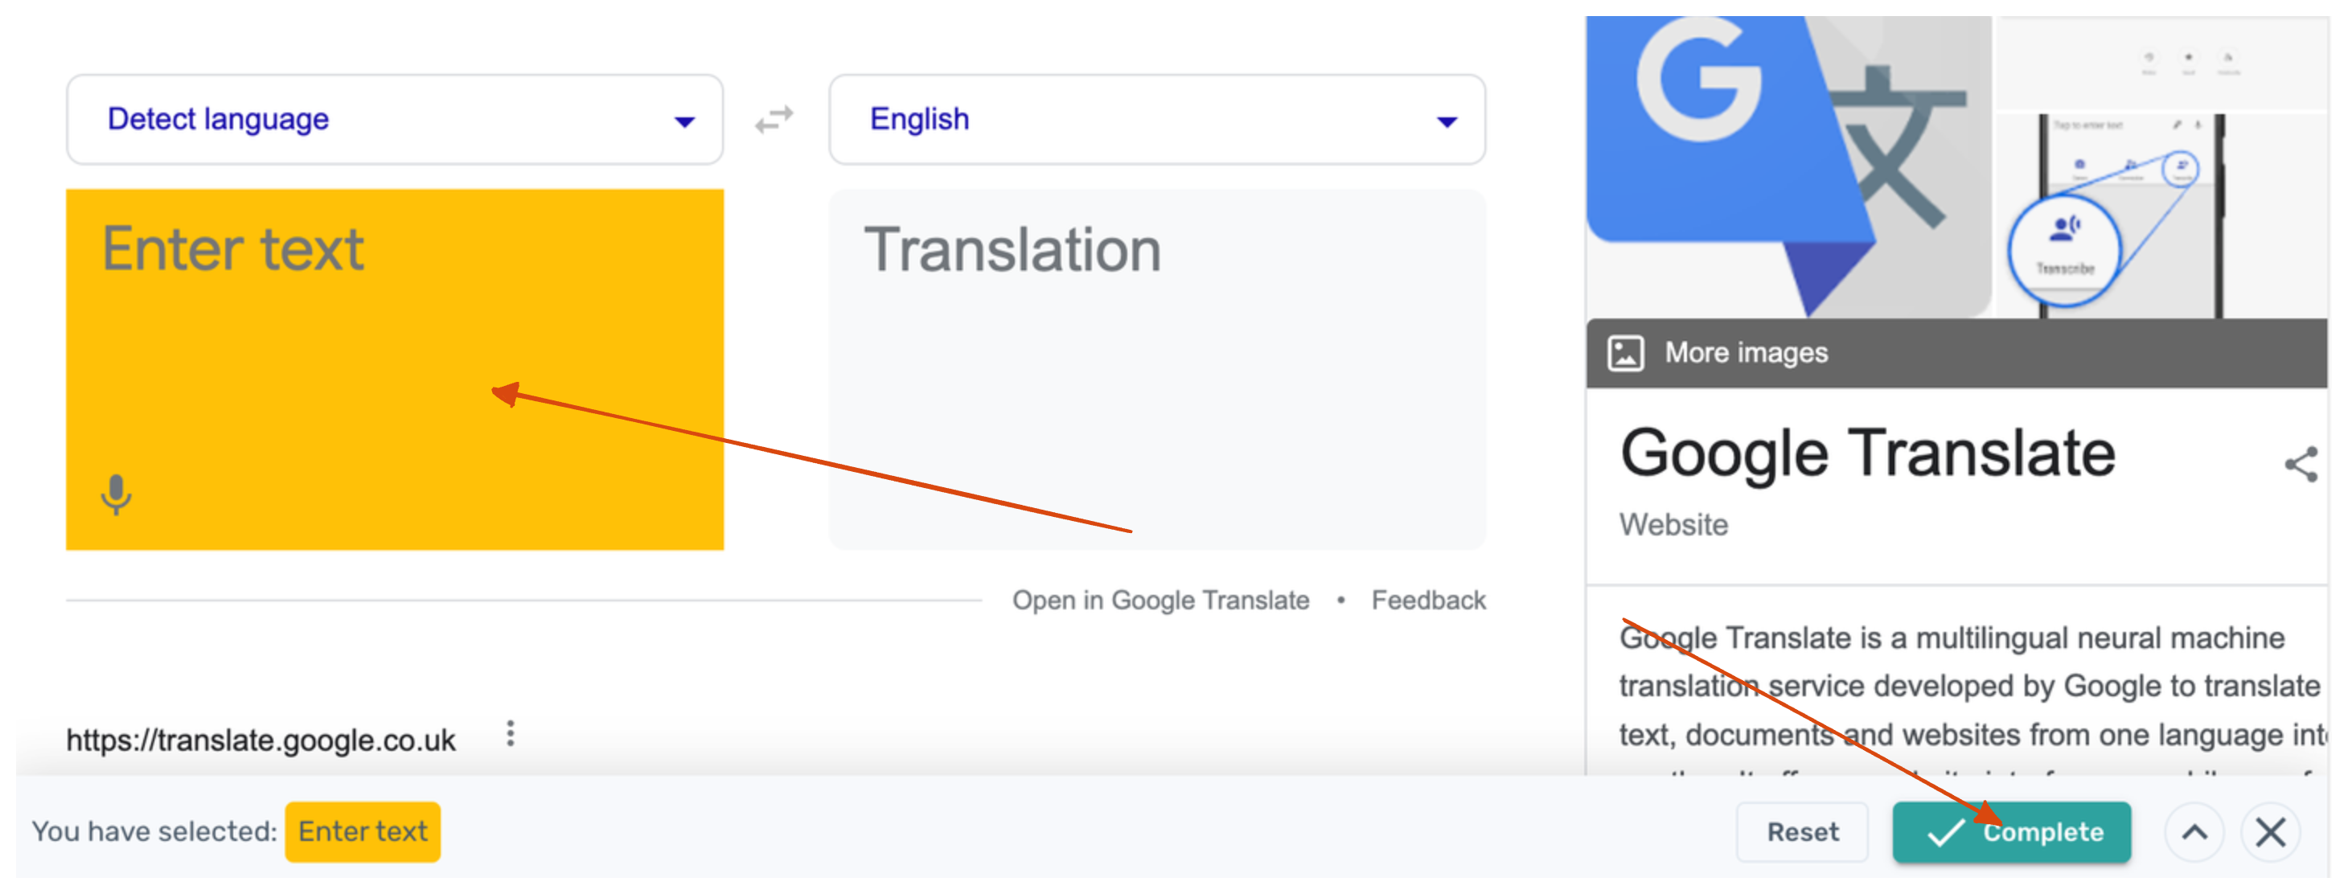This screenshot has width=2348, height=894.
Task: Click the microphone voice input icon
Action: [x=116, y=495]
